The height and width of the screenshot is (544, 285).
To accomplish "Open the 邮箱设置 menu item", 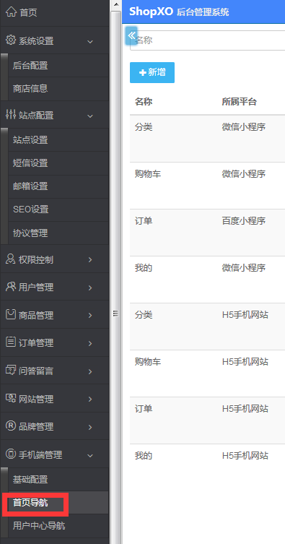I will [x=58, y=186].
